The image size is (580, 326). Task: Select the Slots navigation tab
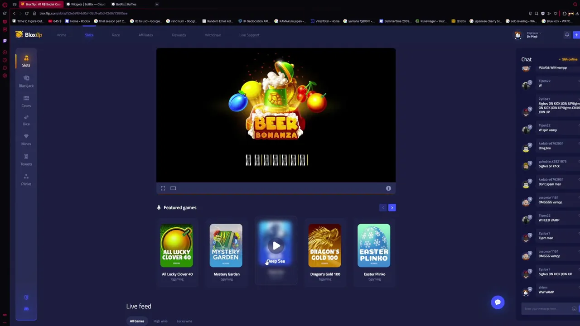click(x=89, y=35)
